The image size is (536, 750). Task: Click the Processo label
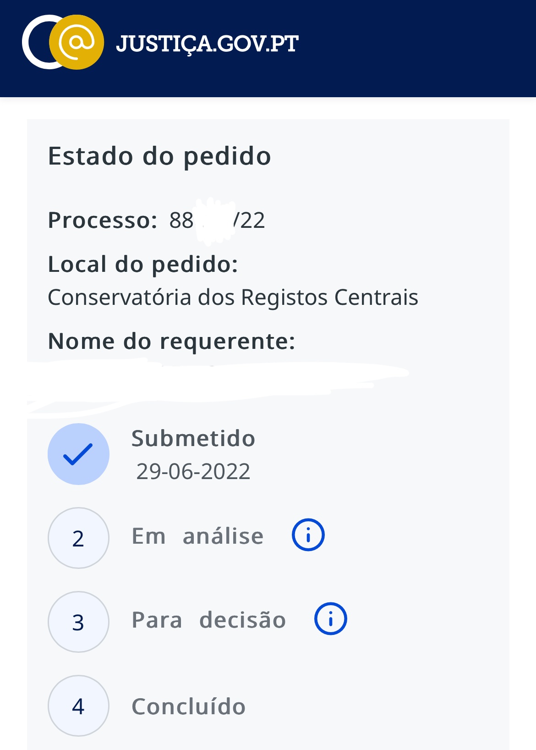[x=103, y=221]
